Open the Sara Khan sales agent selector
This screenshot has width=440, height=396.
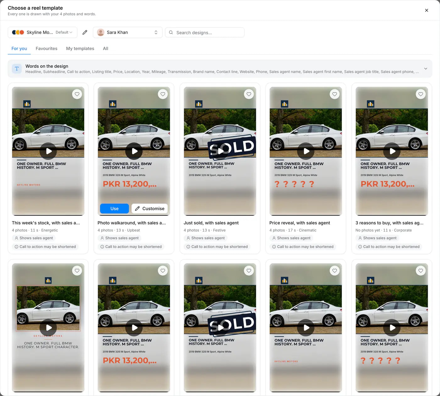tap(128, 32)
